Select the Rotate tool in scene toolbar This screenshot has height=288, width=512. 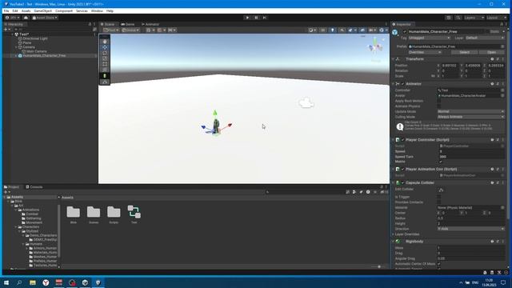coord(105,53)
